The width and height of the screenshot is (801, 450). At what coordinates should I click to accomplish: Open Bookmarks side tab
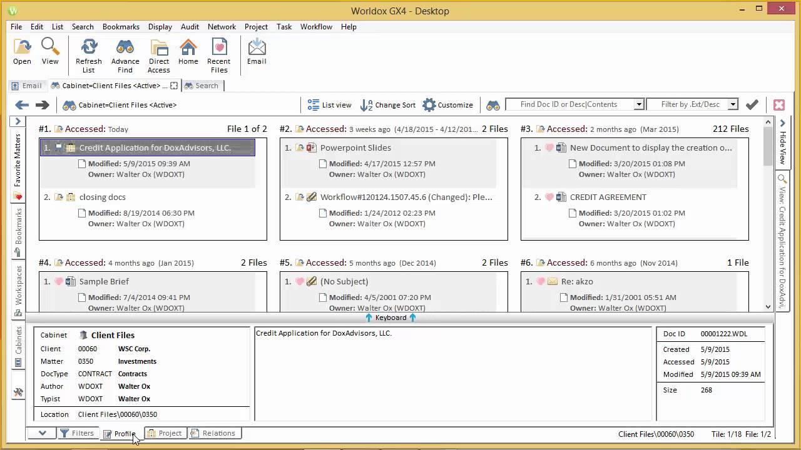(18, 232)
